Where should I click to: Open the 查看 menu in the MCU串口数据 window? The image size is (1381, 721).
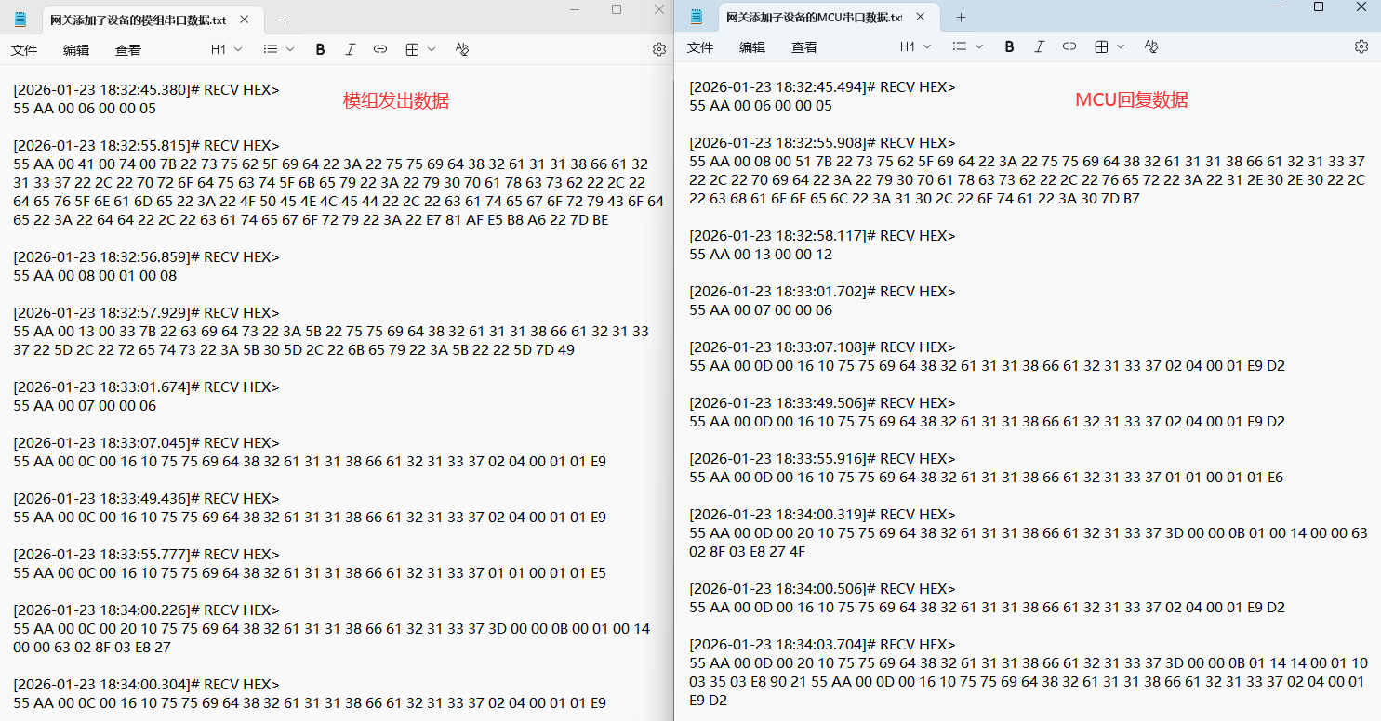tap(804, 47)
